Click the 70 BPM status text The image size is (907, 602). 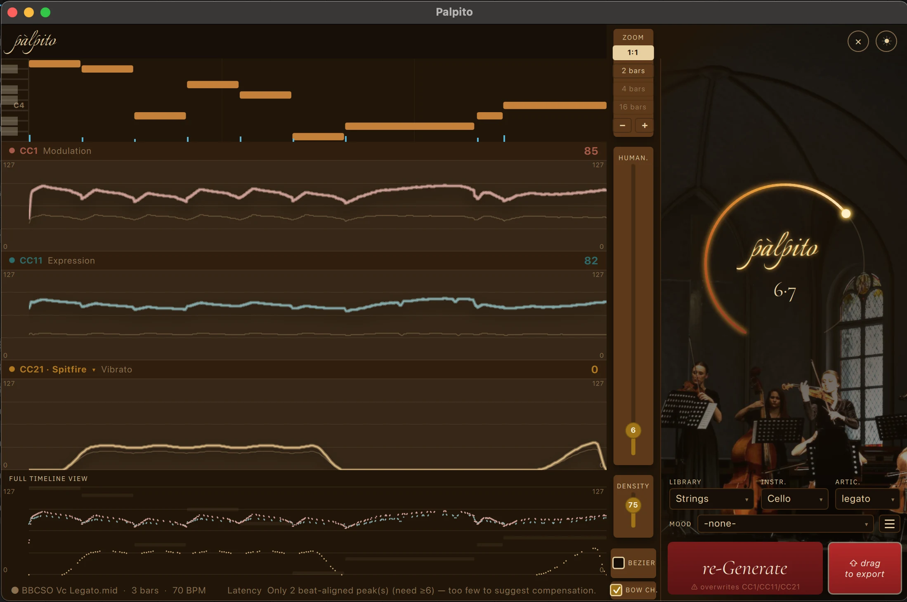[x=189, y=590]
